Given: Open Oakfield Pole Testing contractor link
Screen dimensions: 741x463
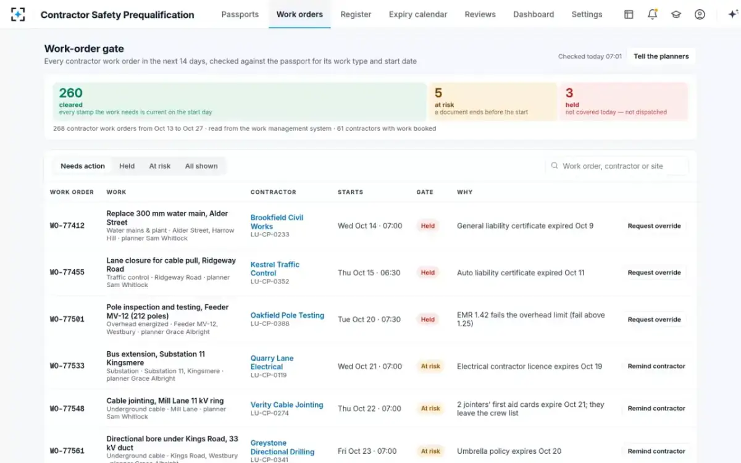Looking at the screenshot, I should point(287,315).
